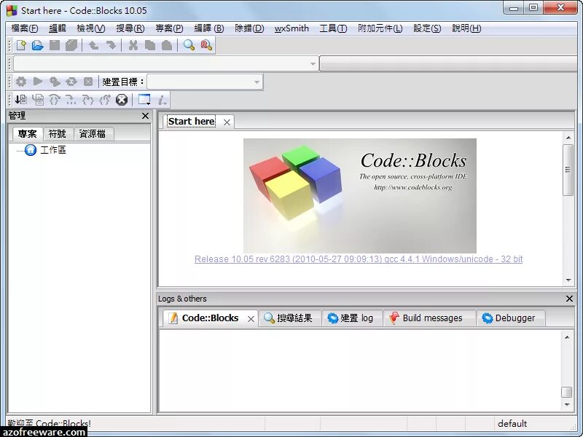This screenshot has height=437, width=583.
Task: Click the Start here page scrollbar thumb
Action: click(x=568, y=170)
